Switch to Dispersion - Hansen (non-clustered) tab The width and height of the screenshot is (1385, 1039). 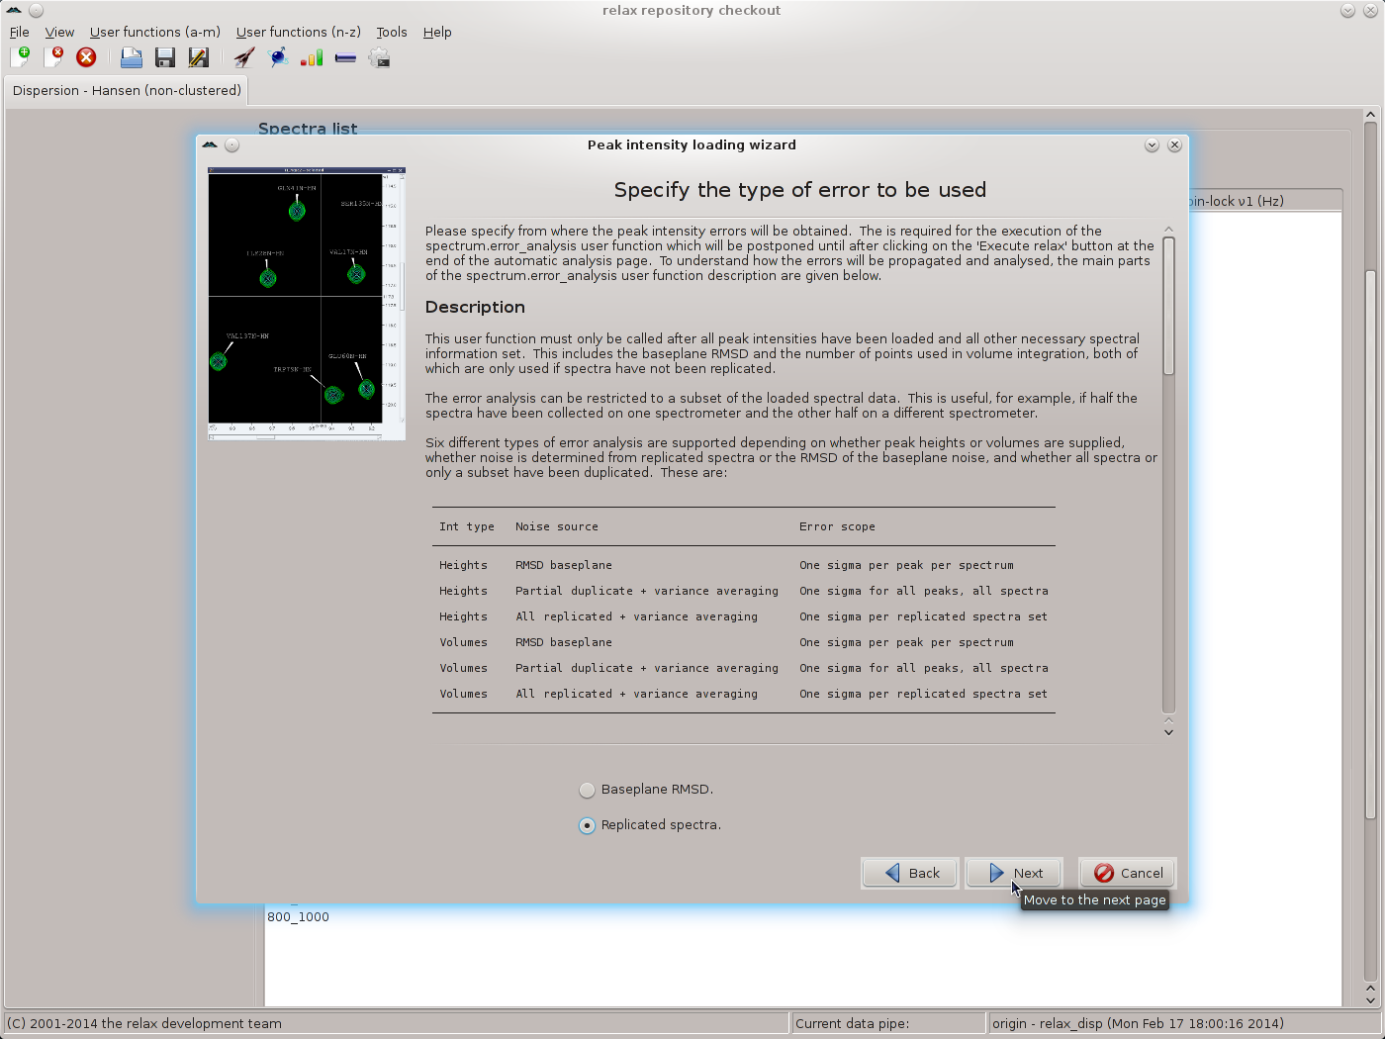tap(127, 90)
